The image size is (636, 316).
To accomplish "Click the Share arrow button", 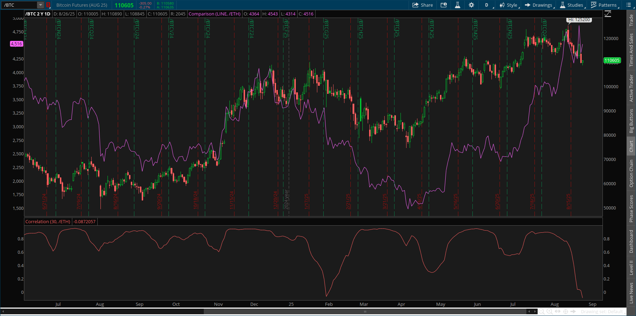I will pyautogui.click(x=422, y=5).
